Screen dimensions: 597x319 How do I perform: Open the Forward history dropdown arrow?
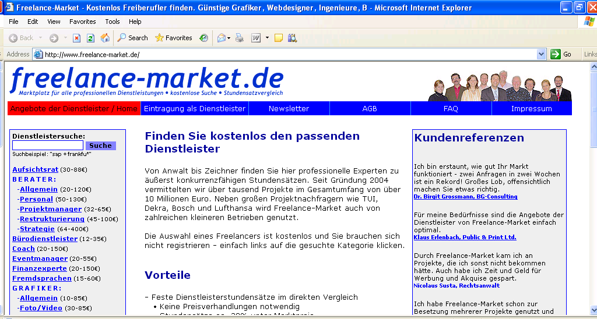pyautogui.click(x=65, y=38)
